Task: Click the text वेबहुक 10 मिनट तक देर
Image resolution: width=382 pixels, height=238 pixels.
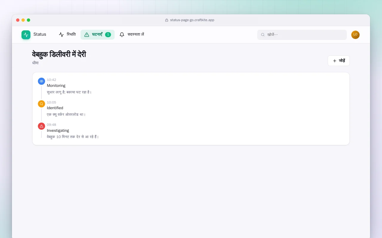Action: (64, 137)
